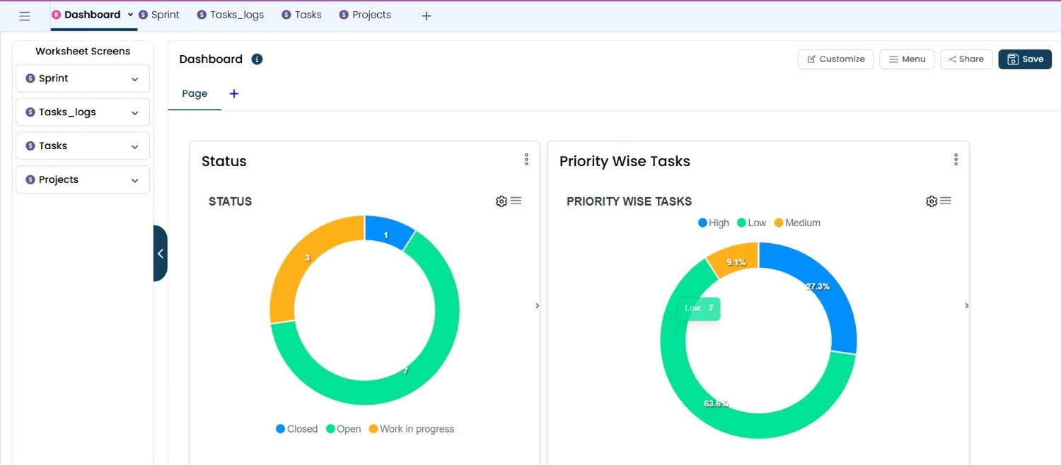Toggle Medium series in priority legend

797,223
